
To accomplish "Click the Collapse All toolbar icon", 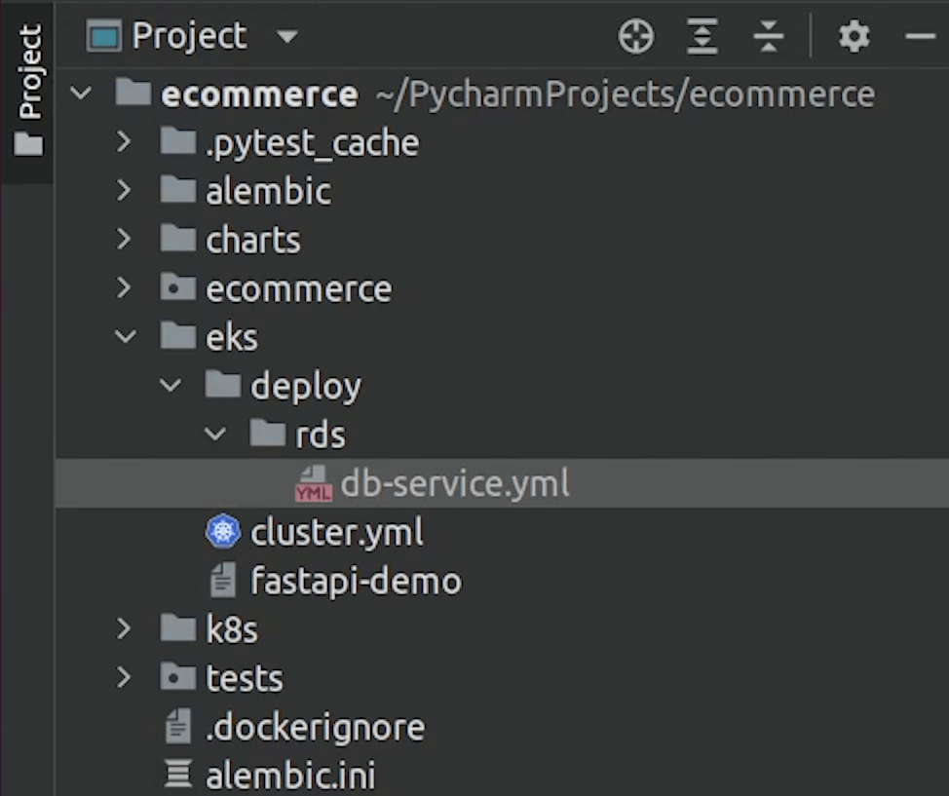I will tap(769, 38).
